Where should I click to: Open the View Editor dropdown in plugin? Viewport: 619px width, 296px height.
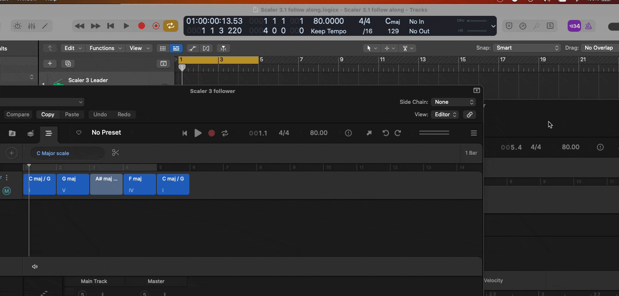(x=445, y=114)
